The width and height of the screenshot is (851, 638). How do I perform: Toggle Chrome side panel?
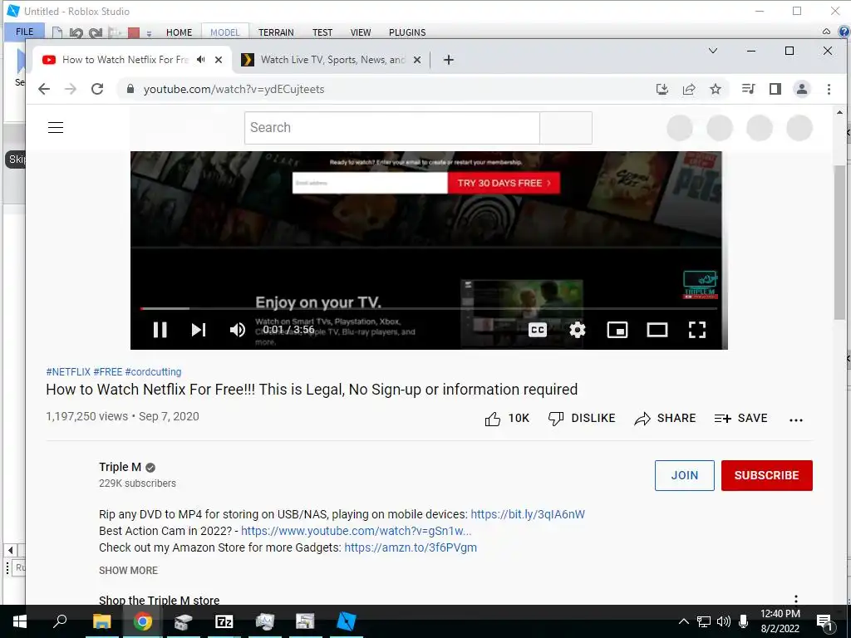(x=775, y=89)
